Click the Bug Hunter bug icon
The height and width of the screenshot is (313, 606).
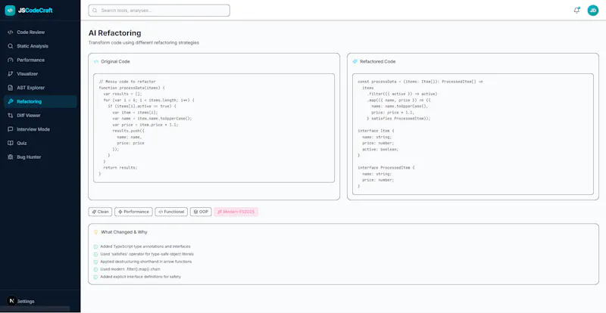point(11,157)
